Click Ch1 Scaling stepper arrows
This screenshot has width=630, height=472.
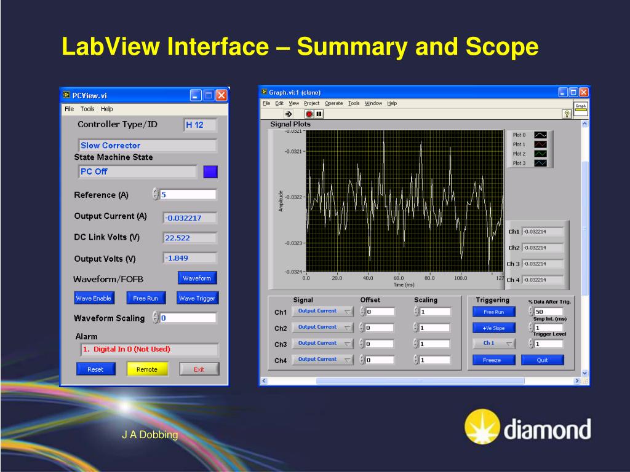click(x=416, y=312)
